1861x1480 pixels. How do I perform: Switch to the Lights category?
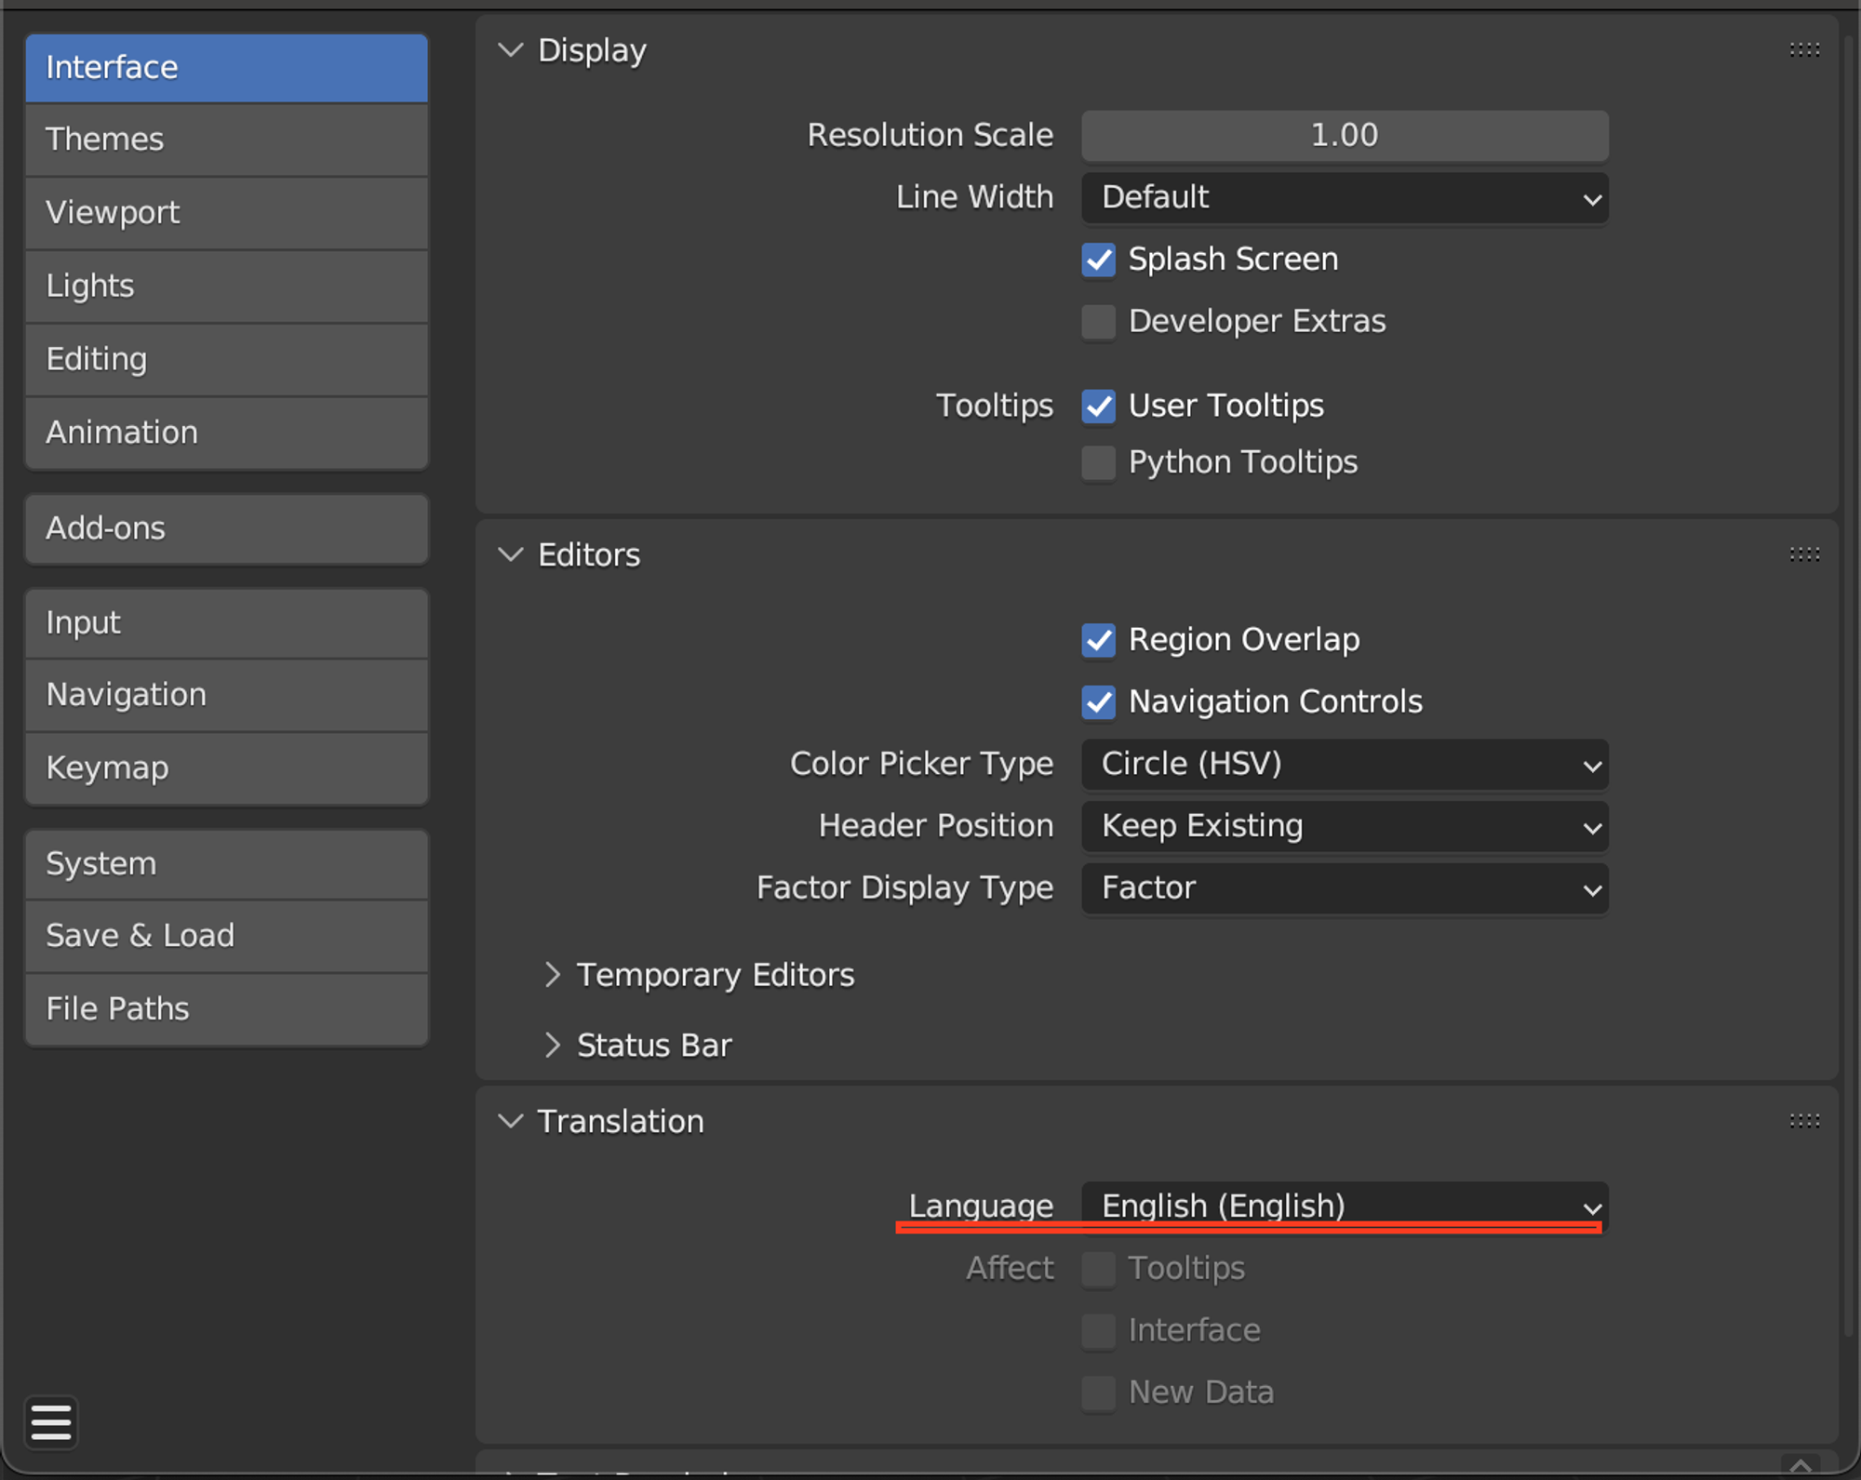tap(227, 287)
